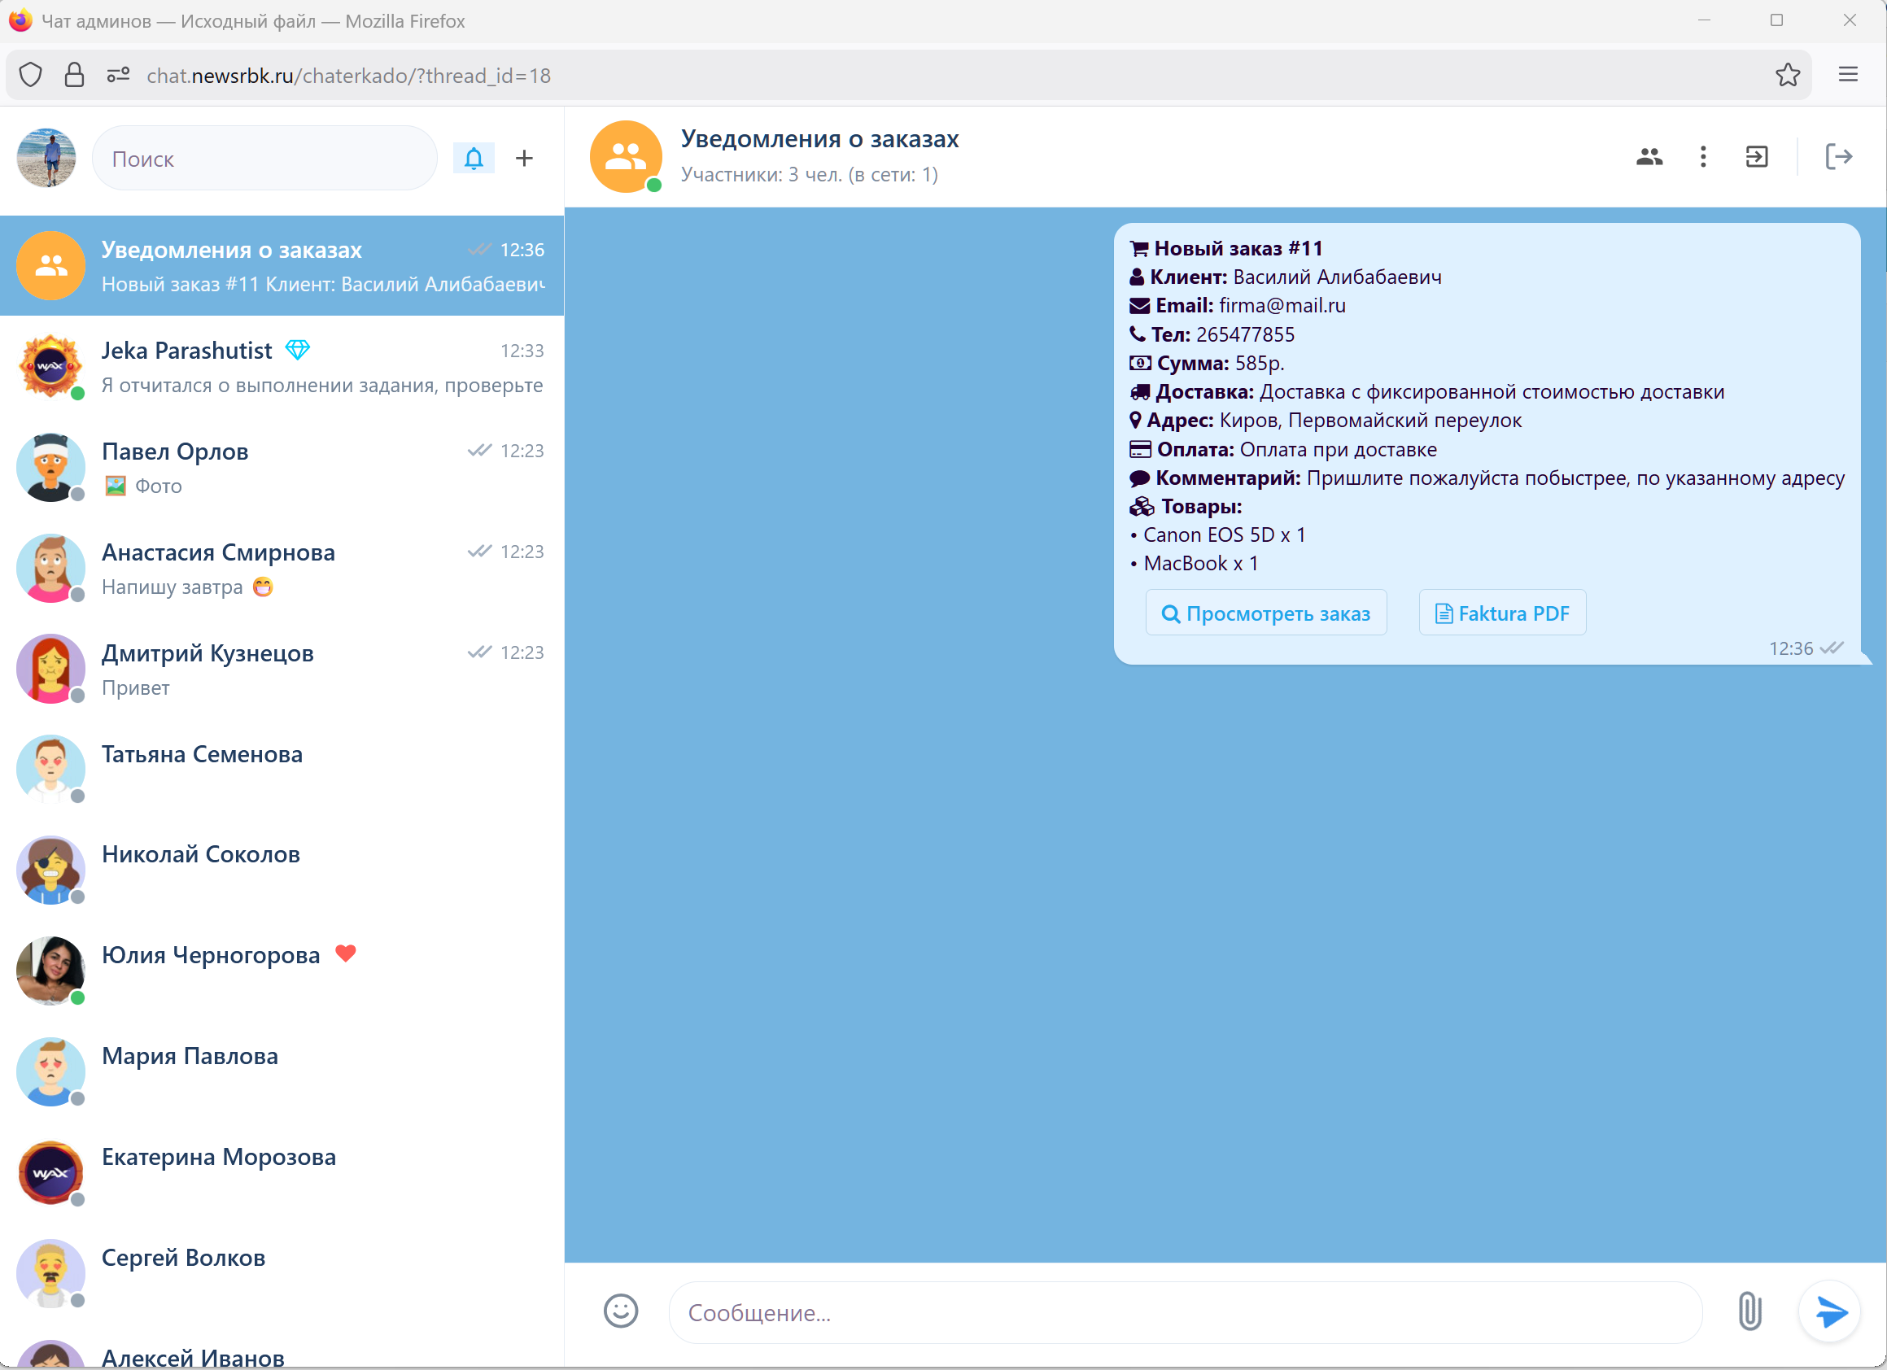The width and height of the screenshot is (1887, 1370).
Task: Open chat with Jeka Parashutist
Action: tap(282, 367)
